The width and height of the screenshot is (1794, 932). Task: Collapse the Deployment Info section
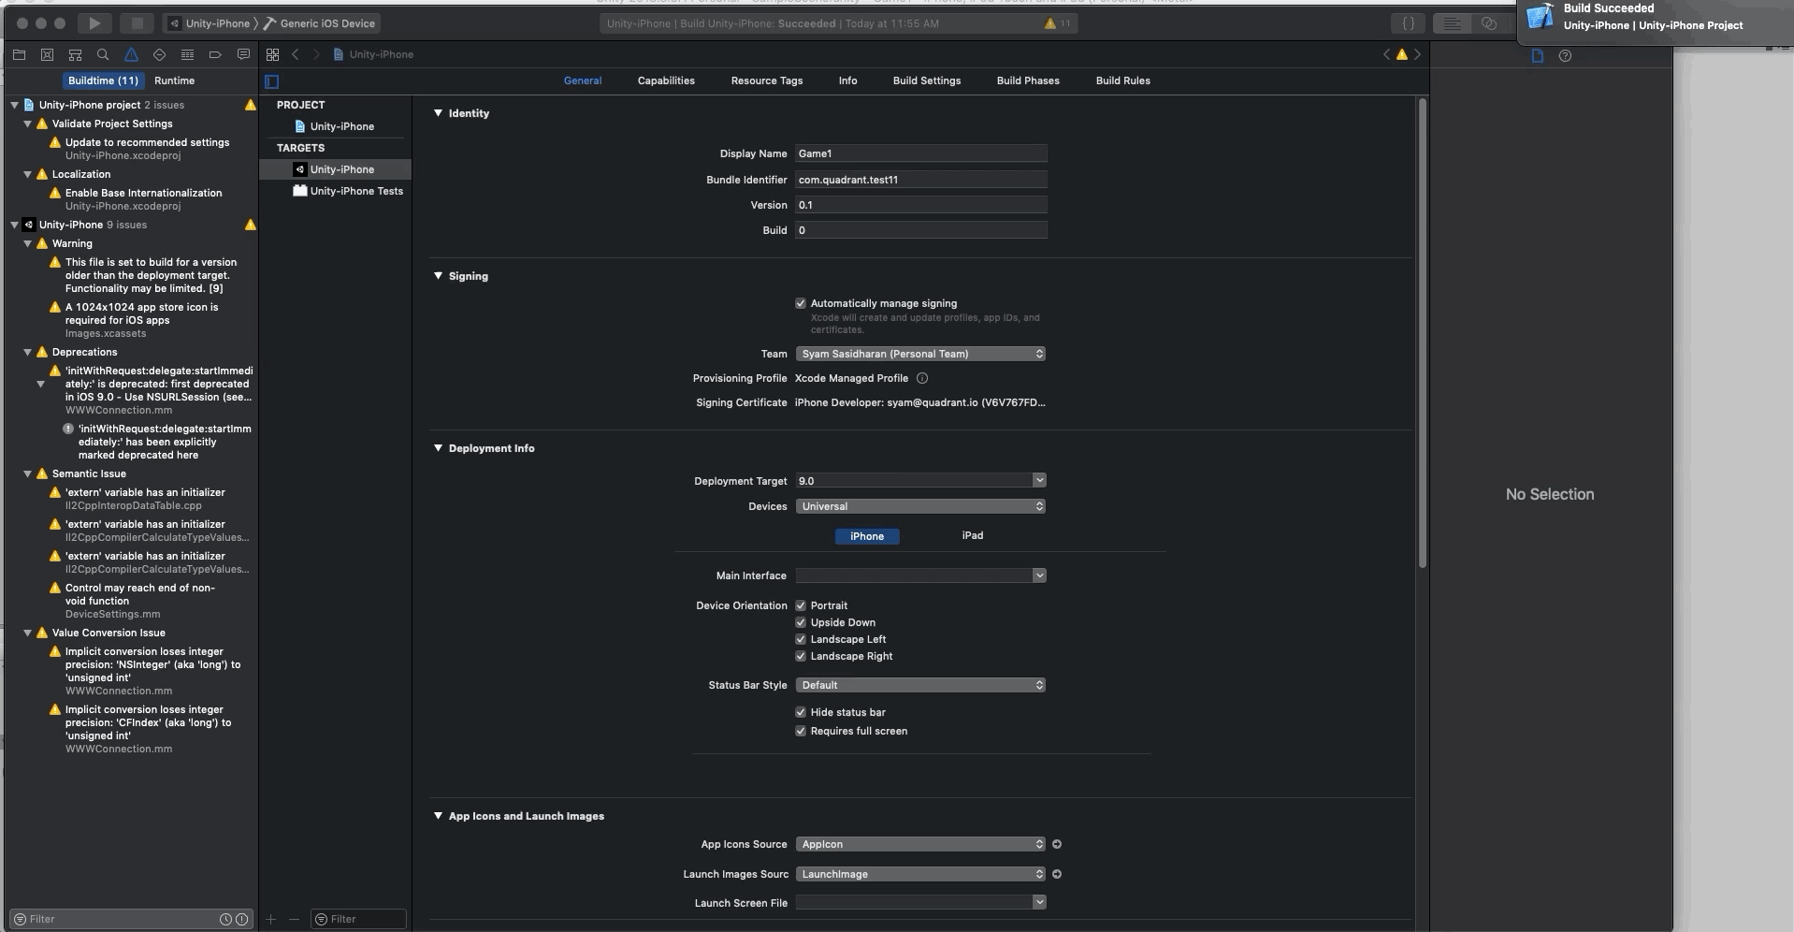pyautogui.click(x=438, y=448)
